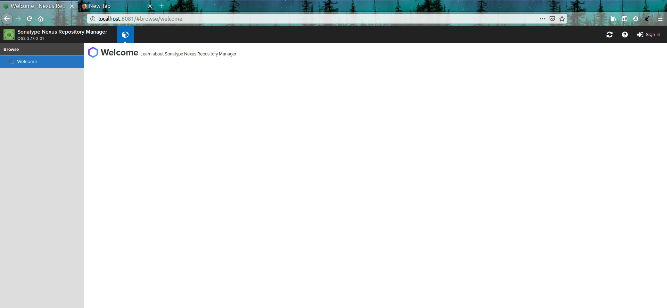Switch to the New Tab tab
Image resolution: width=667 pixels, height=308 pixels.
(x=117, y=6)
